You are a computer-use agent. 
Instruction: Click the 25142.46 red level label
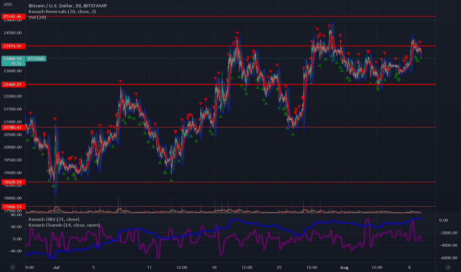click(x=13, y=16)
